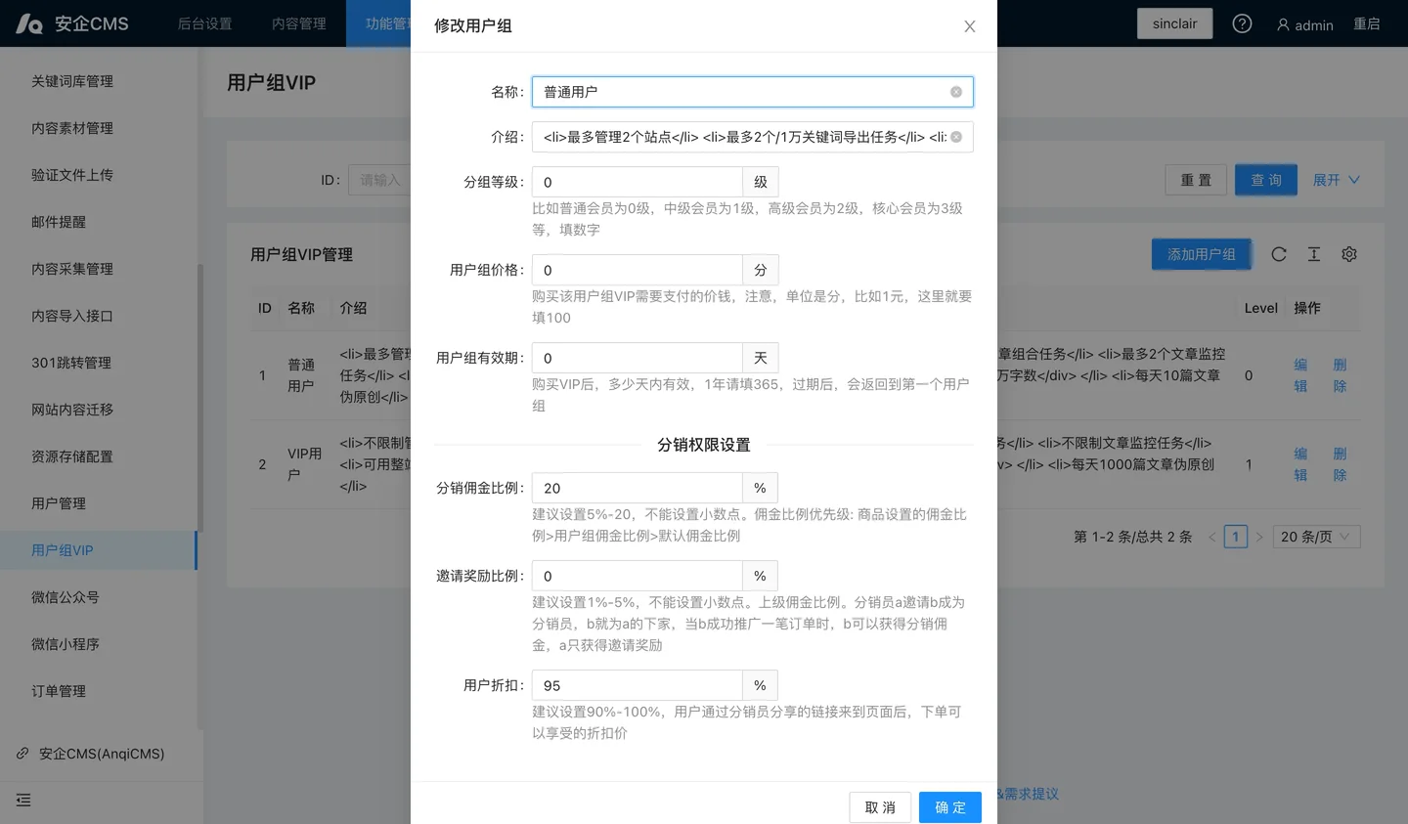Refresh the table with reload icon

coord(1279,254)
